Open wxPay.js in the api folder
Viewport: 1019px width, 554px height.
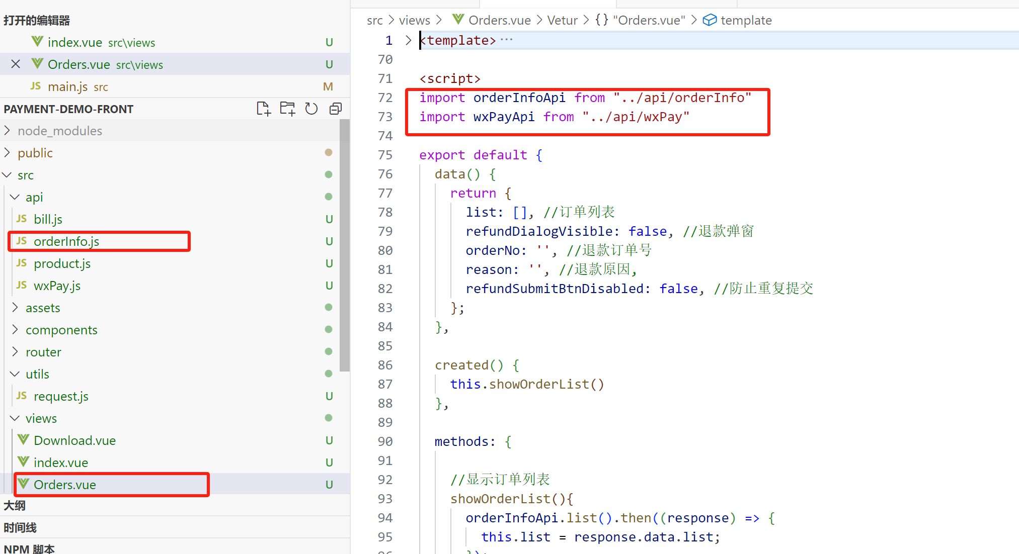tap(57, 286)
